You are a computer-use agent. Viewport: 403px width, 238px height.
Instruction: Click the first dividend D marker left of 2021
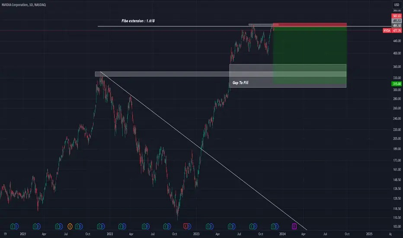tap(16, 226)
